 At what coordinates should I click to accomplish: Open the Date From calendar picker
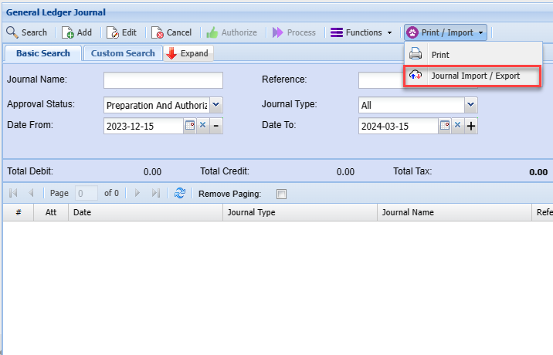190,126
